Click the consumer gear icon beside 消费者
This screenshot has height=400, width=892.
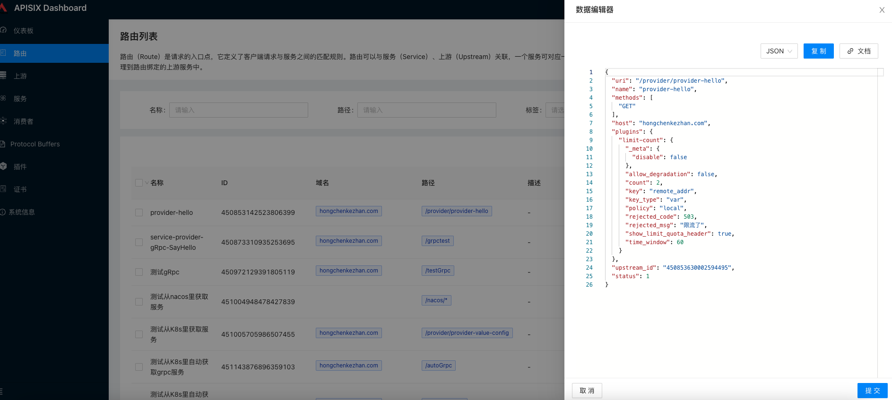[3, 121]
